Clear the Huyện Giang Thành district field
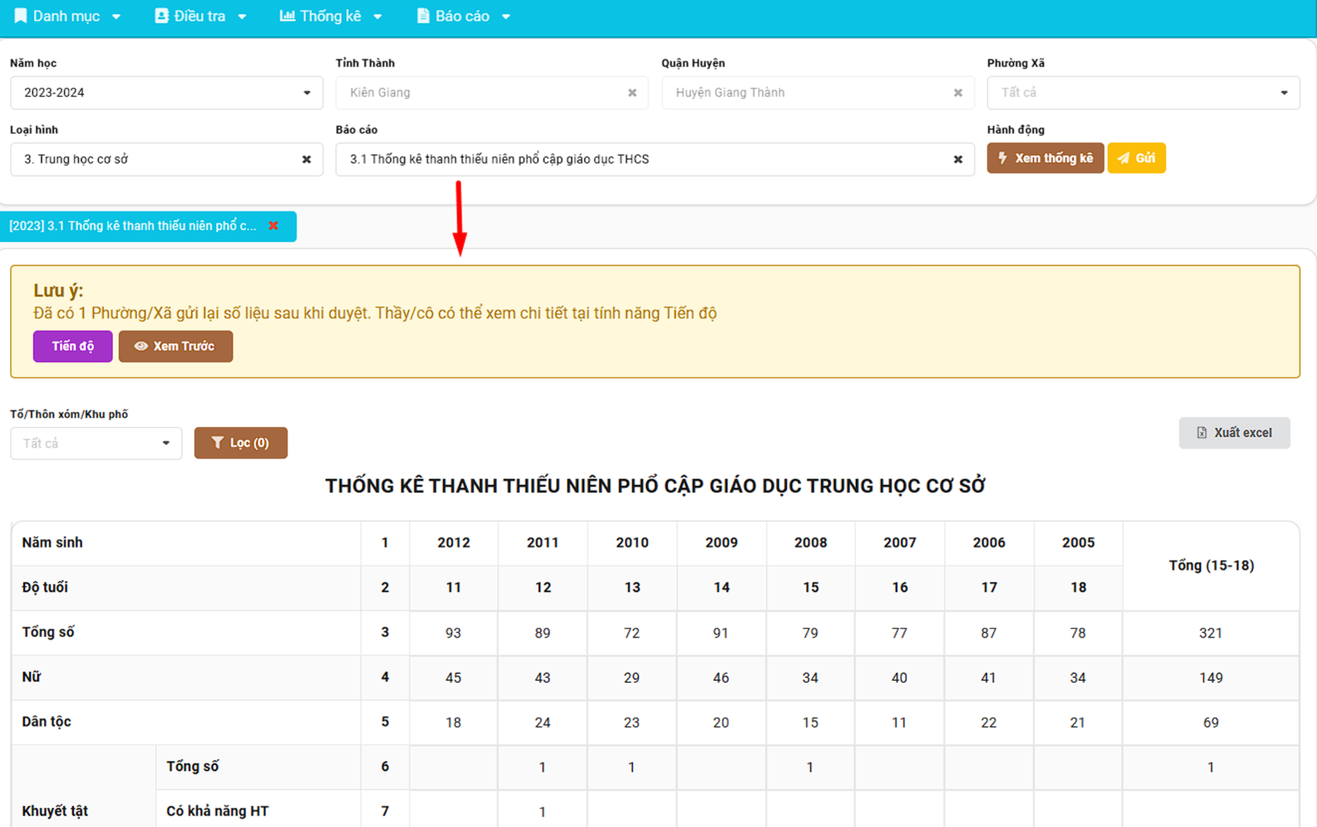This screenshot has width=1317, height=827. (x=958, y=93)
